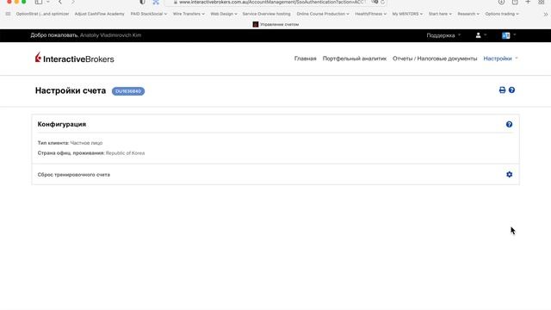Click the Safari share button
551x310 pixels.
click(515, 2)
